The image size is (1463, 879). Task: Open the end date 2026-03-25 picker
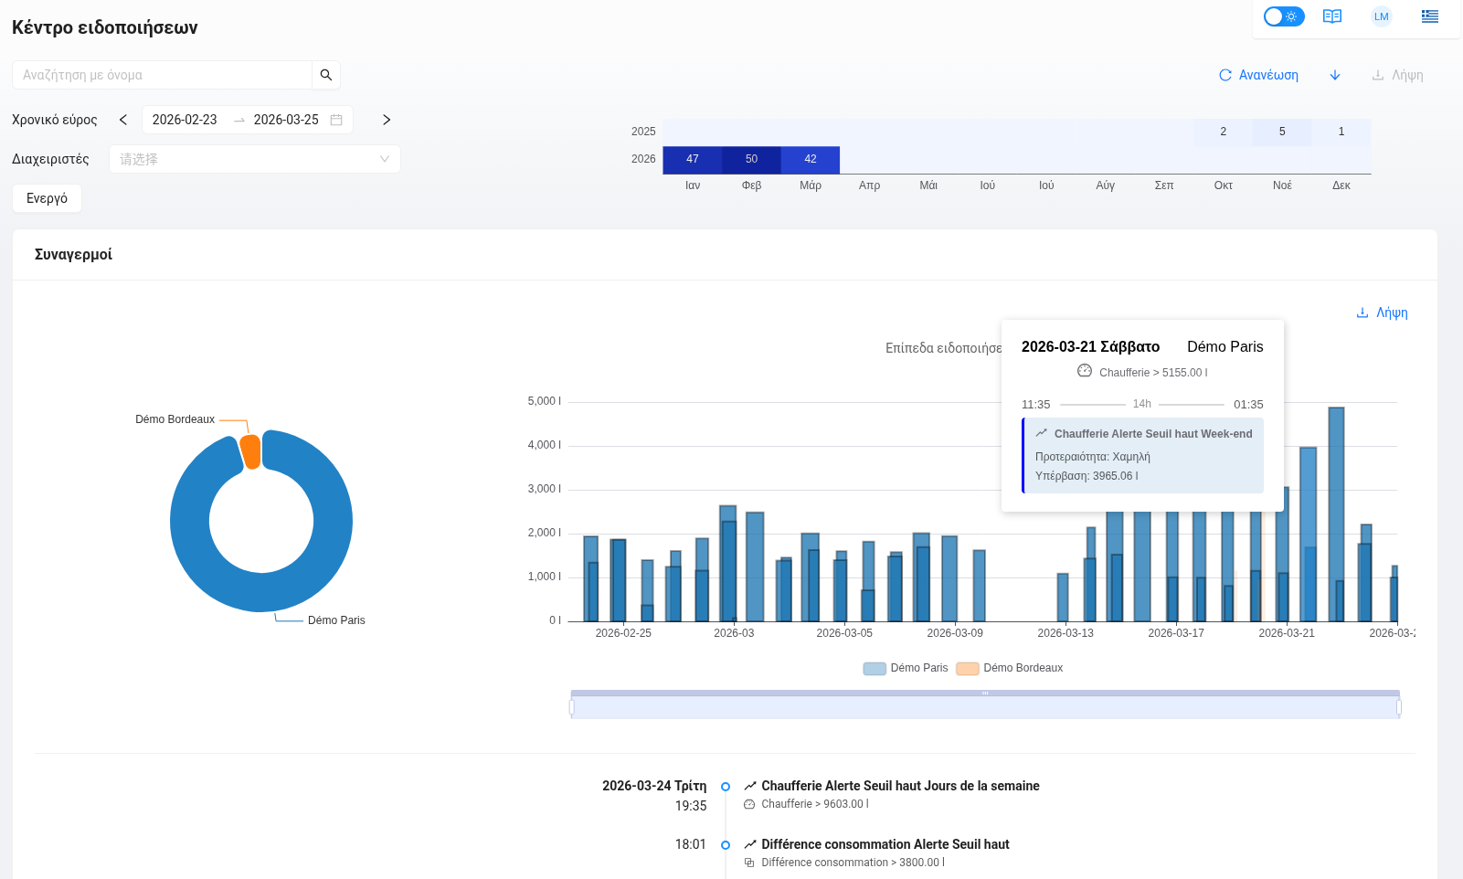(286, 120)
